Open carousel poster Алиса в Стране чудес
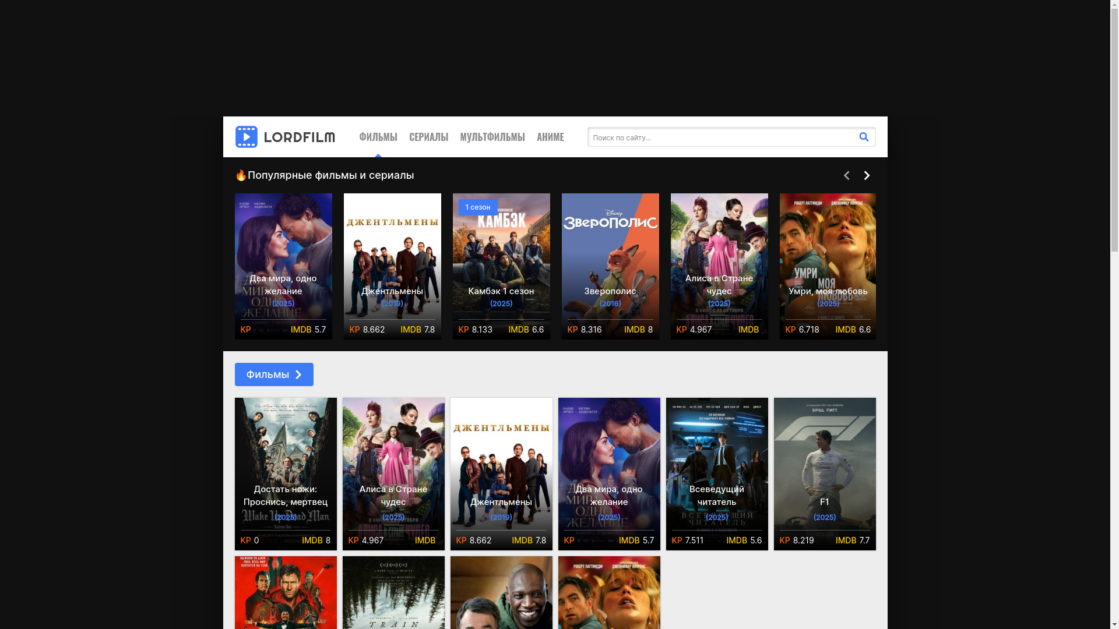1119x629 pixels. tap(719, 266)
